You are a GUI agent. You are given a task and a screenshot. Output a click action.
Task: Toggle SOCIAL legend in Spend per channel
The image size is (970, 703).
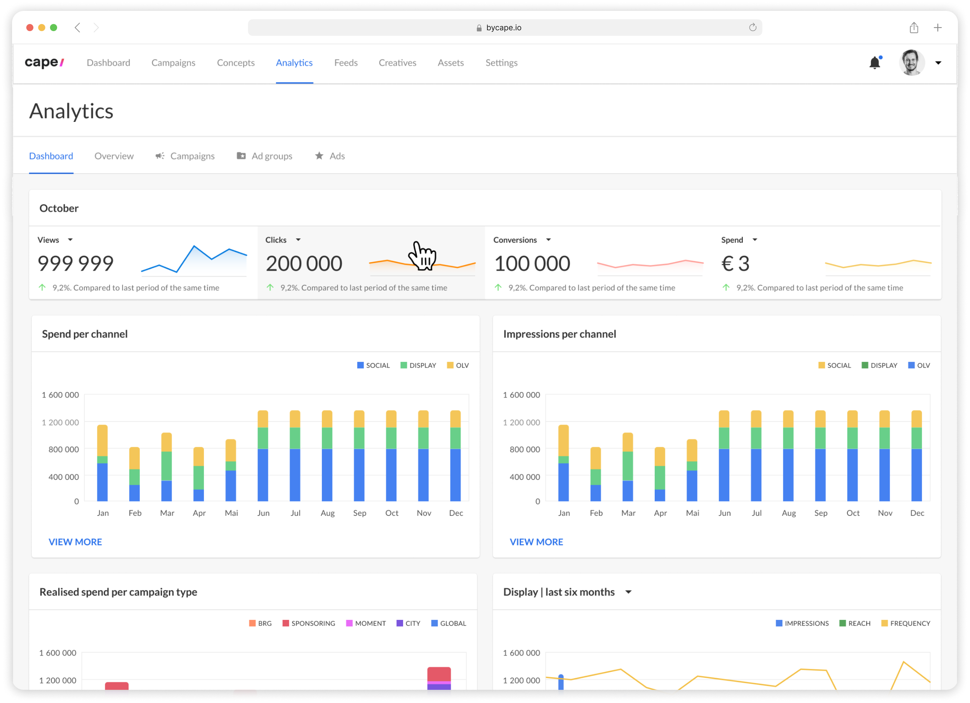(374, 366)
